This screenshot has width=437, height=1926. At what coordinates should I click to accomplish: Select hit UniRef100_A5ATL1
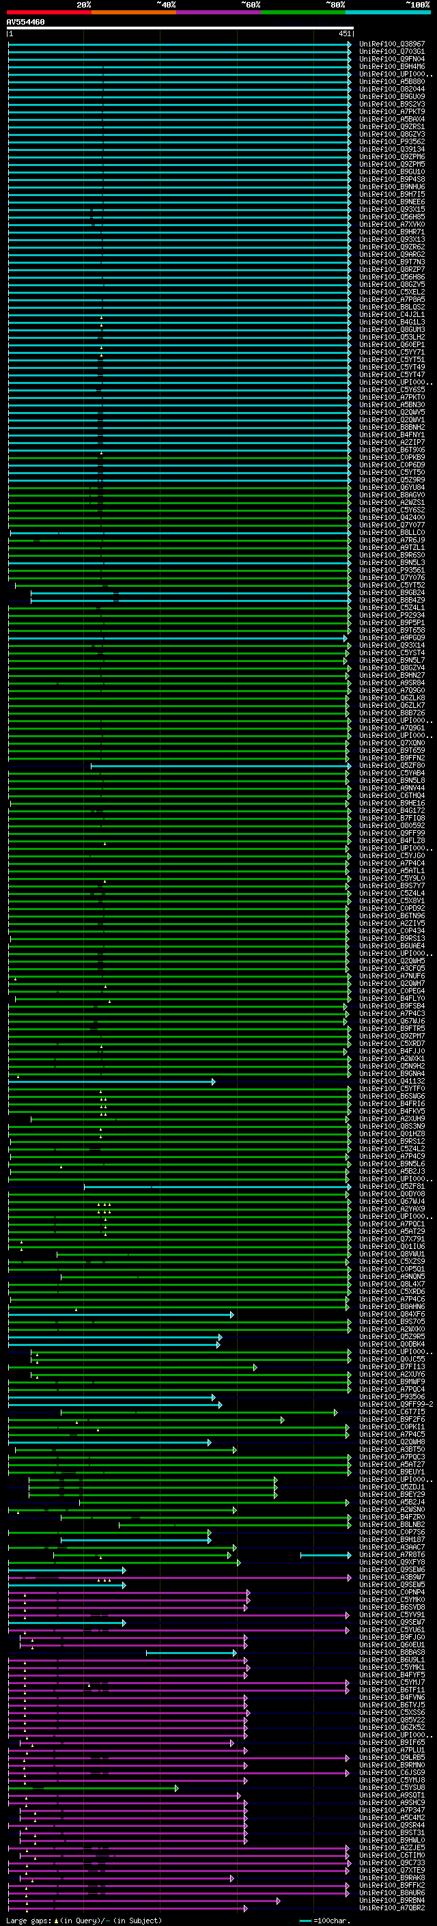point(392,871)
